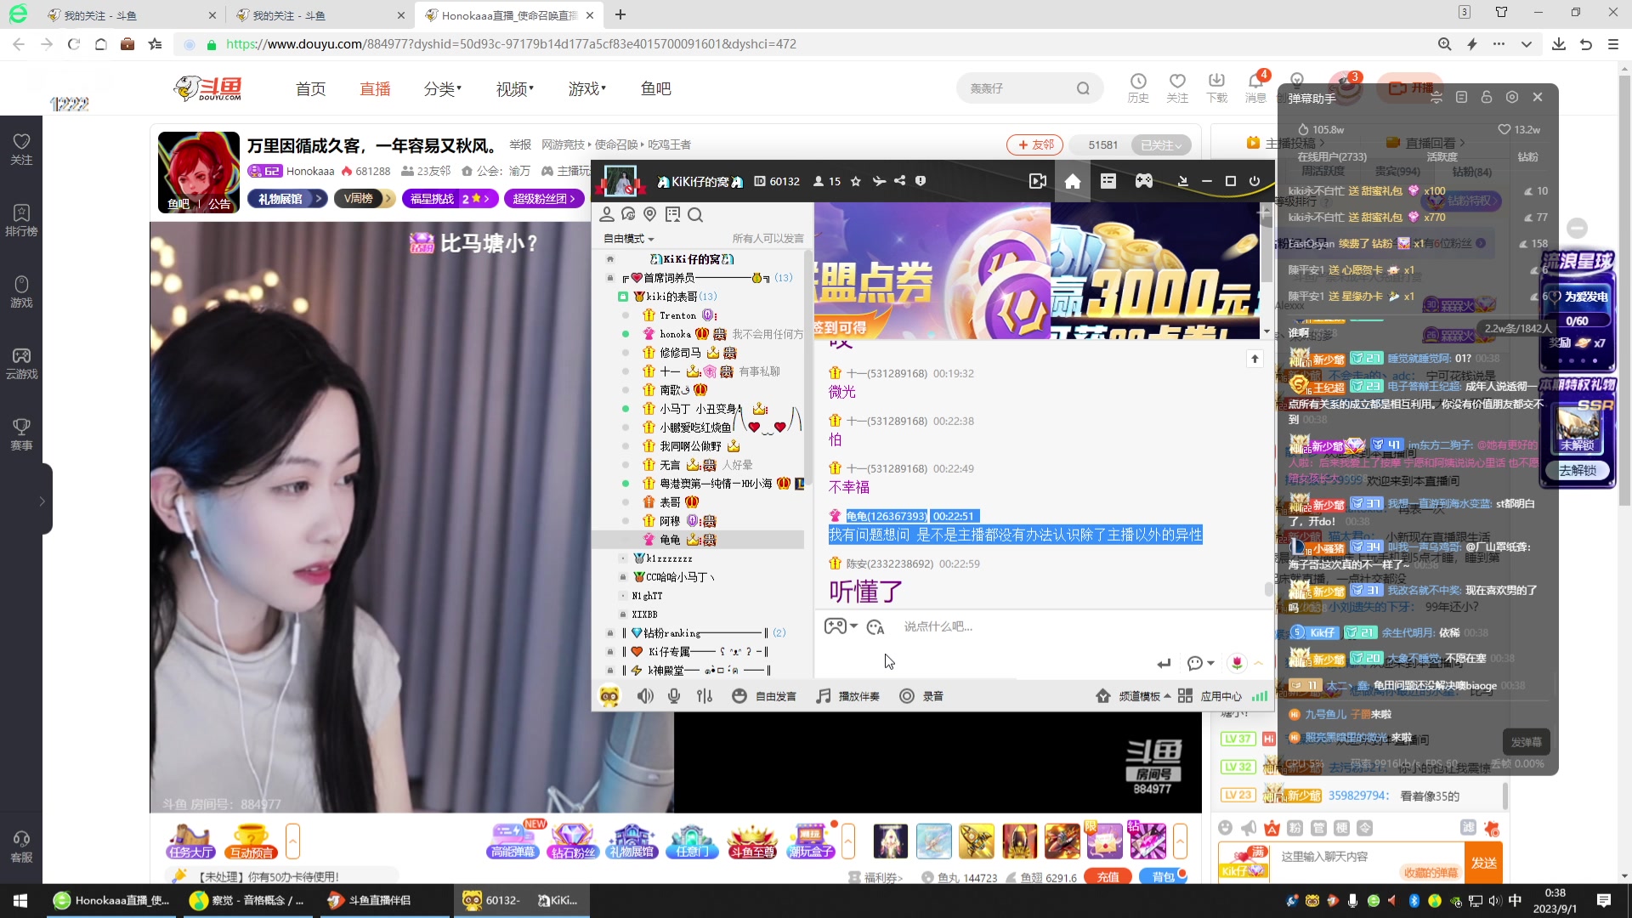Open the gamepad icon in channel header
This screenshot has height=918, width=1632.
pos(1144,181)
